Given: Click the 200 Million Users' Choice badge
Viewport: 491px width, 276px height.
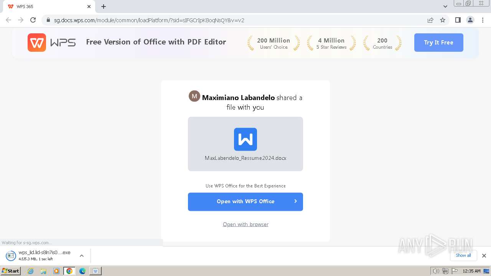Looking at the screenshot, I should pyautogui.click(x=274, y=43).
